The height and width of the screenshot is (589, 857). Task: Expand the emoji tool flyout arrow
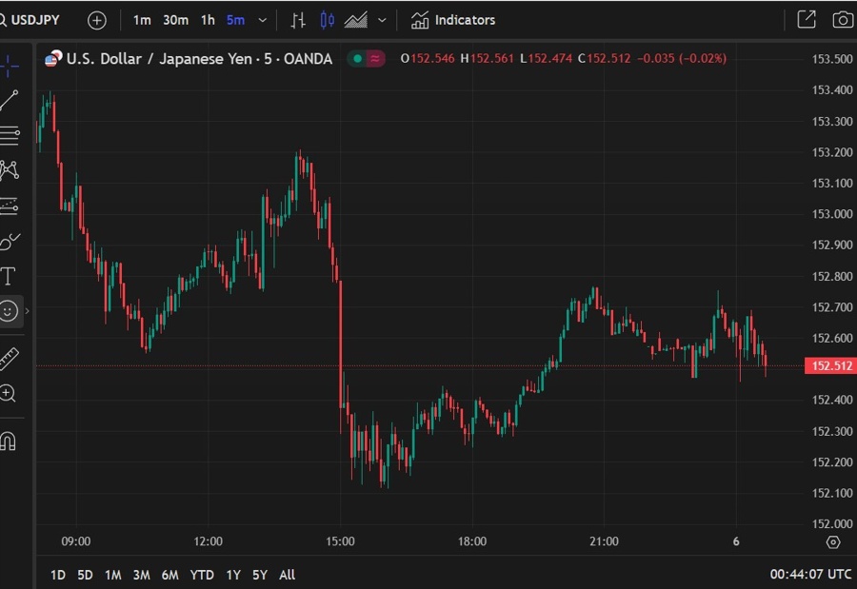tap(28, 311)
